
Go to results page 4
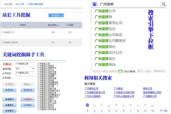109,111
